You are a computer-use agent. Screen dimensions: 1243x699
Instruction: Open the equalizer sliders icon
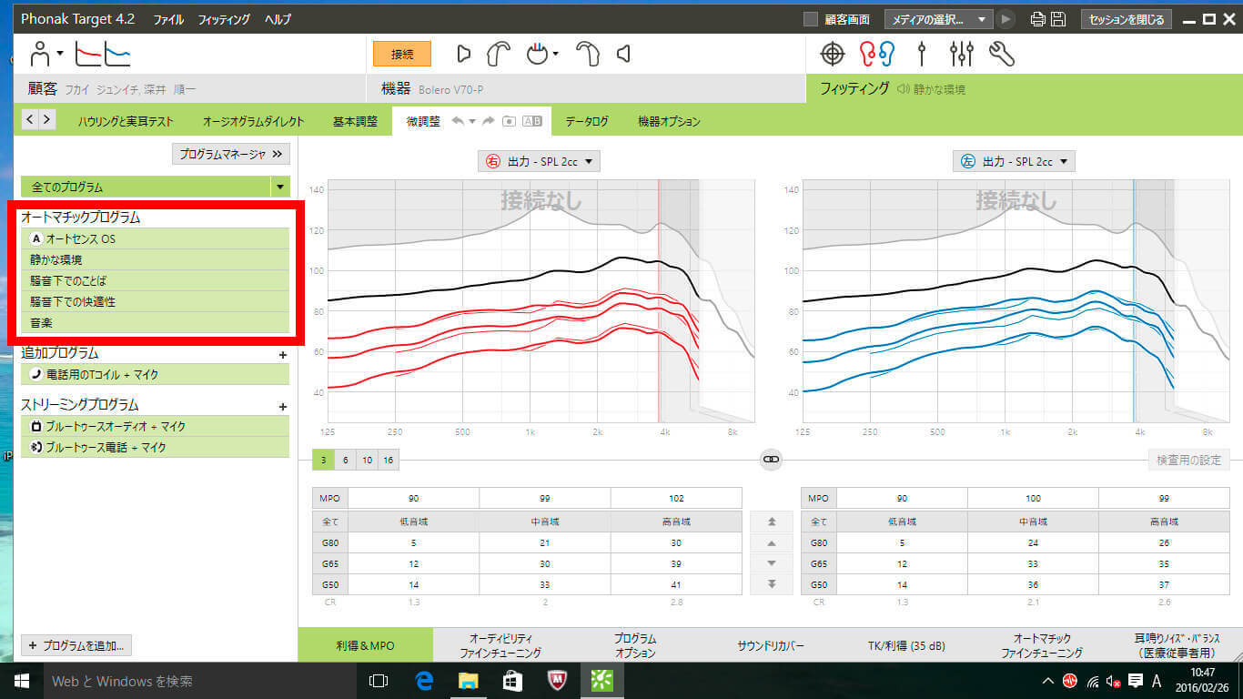(961, 55)
